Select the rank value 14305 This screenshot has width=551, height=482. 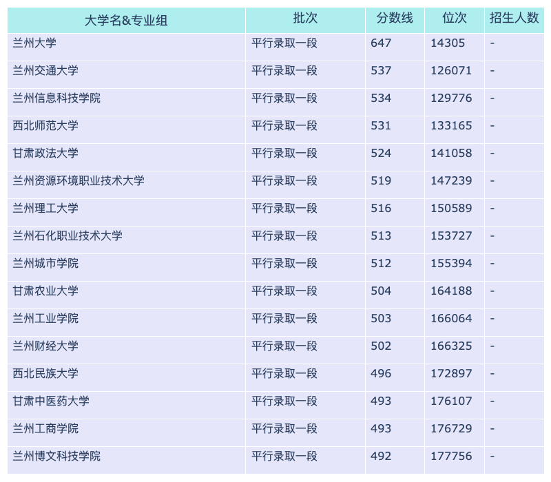click(x=448, y=43)
